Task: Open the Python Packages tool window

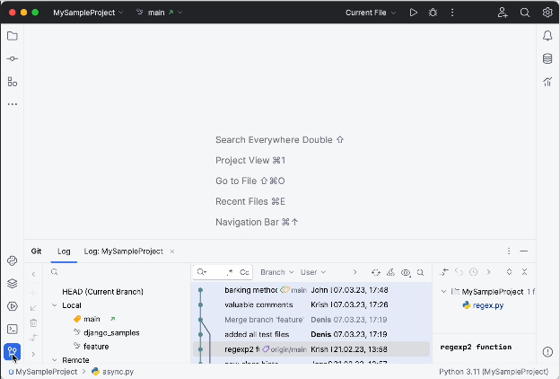Action: (x=13, y=260)
